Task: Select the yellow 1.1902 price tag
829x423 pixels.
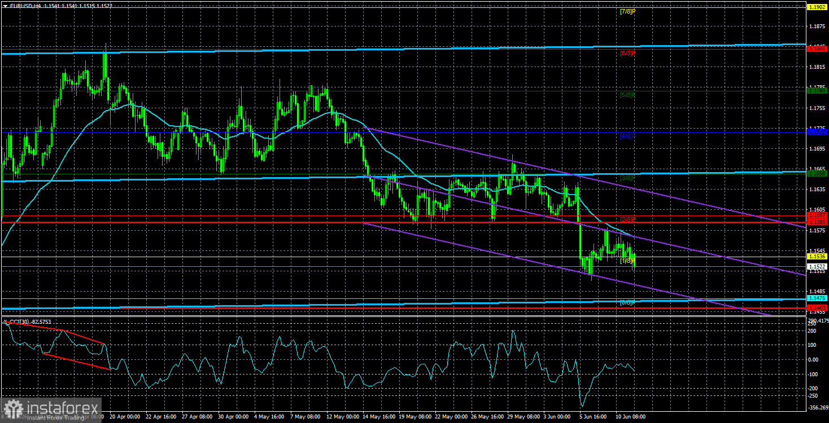Action: [x=817, y=7]
